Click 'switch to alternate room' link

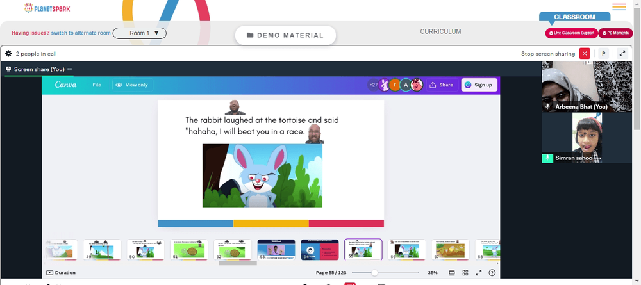81,33
